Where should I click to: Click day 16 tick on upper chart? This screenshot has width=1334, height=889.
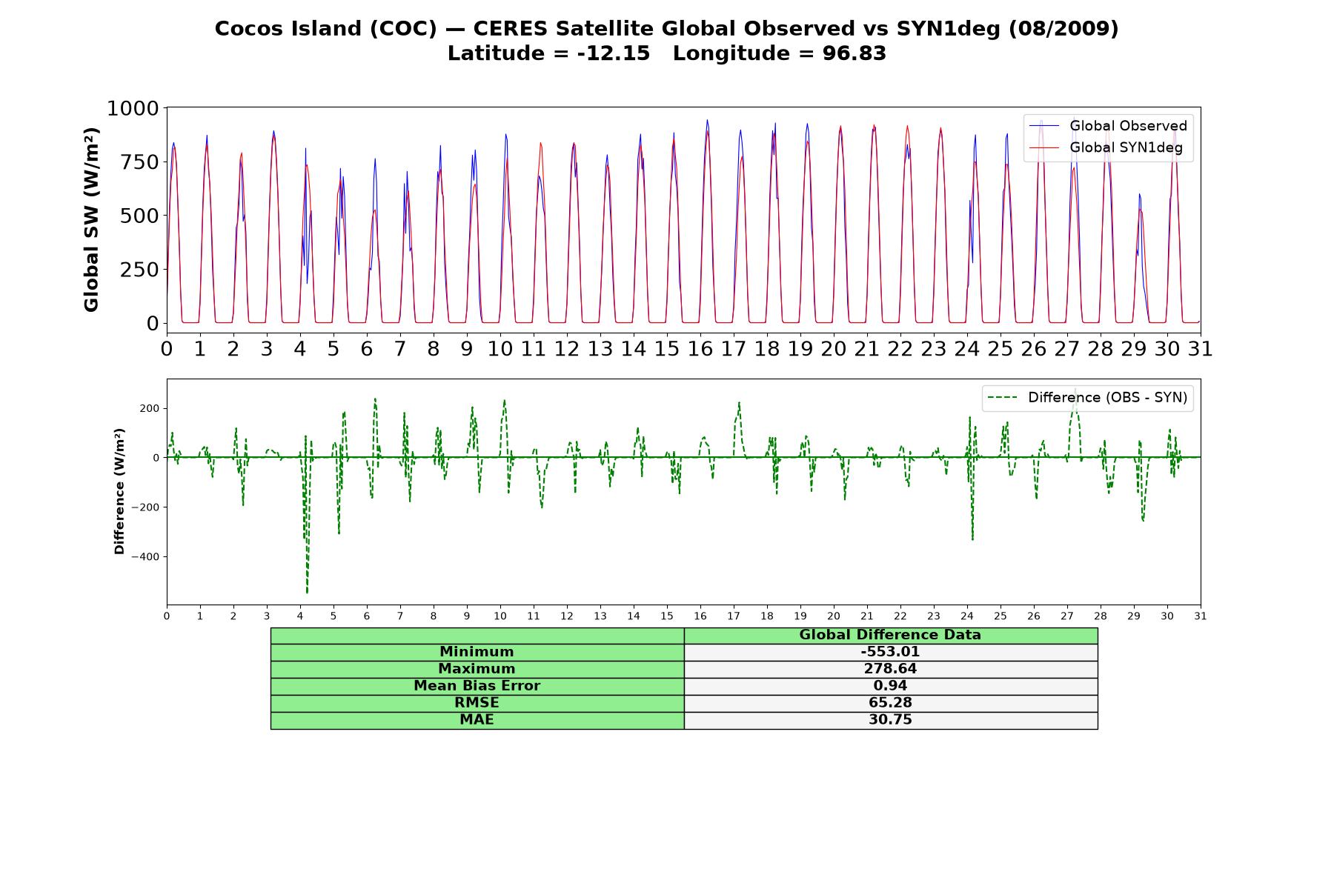coord(700,349)
